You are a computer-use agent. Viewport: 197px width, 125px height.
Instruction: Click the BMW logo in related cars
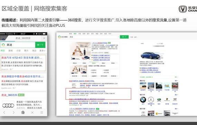click(x=143, y=100)
